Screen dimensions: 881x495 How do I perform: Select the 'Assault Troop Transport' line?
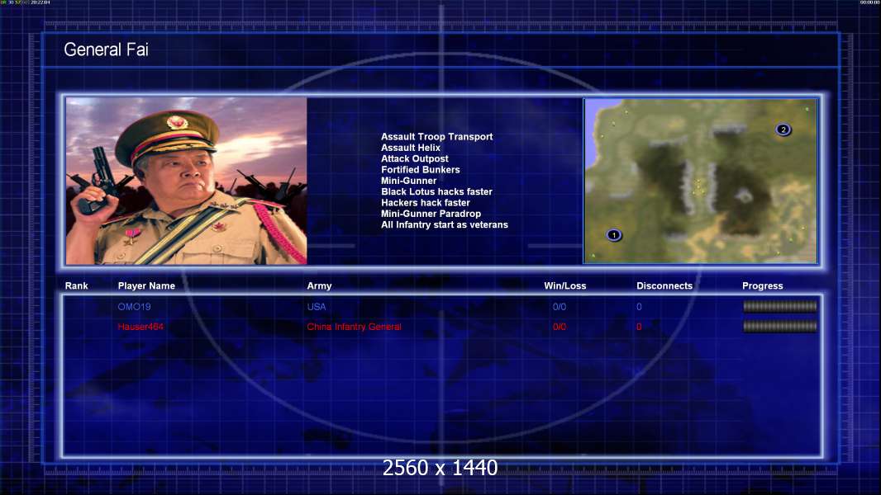pyautogui.click(x=436, y=137)
